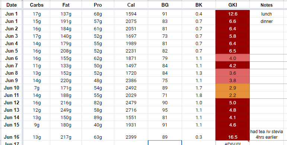Viewport: 287px width, 145px height.
Task: Select the tea with stevia note cell
Action: point(267,134)
